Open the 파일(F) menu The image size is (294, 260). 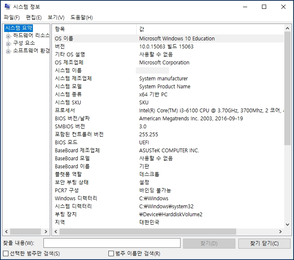[x=12, y=17]
